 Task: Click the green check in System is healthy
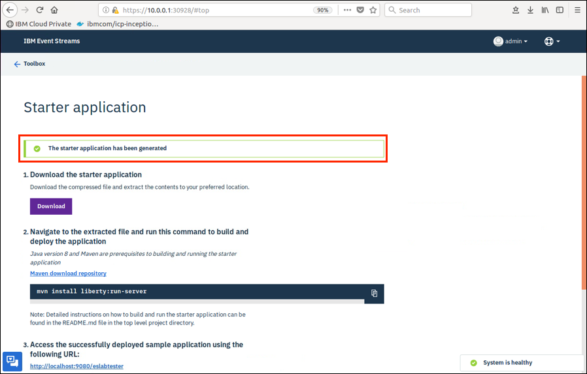[x=473, y=363]
